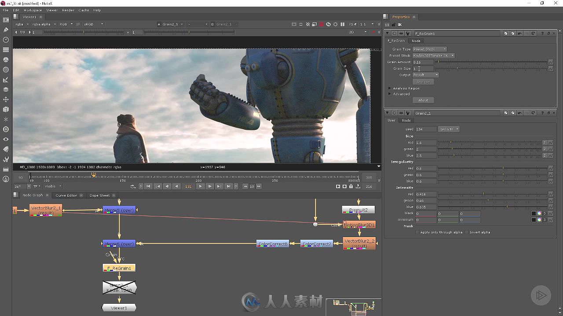The height and width of the screenshot is (316, 563).
Task: Open F_ReGrain1 node help question icon
Action: (542, 33)
